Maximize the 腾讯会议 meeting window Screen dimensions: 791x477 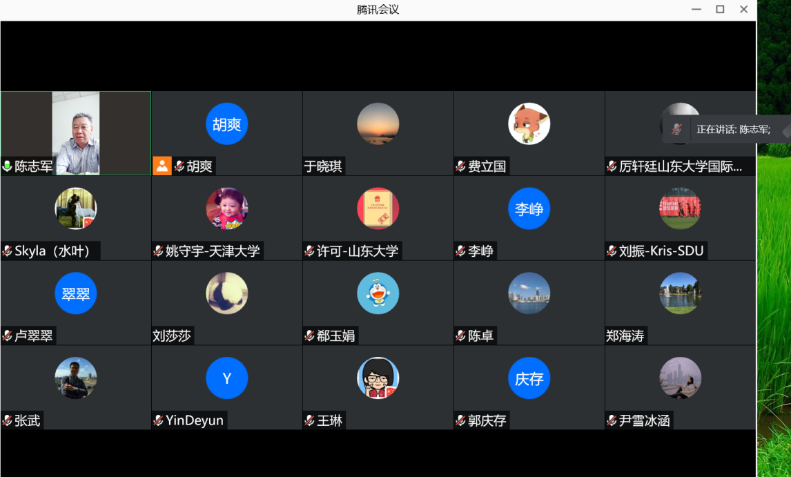[x=720, y=10]
